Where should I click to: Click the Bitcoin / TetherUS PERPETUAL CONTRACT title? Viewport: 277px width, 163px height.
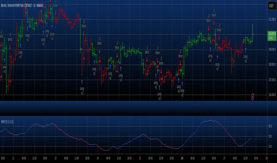pyautogui.click(x=22, y=6)
